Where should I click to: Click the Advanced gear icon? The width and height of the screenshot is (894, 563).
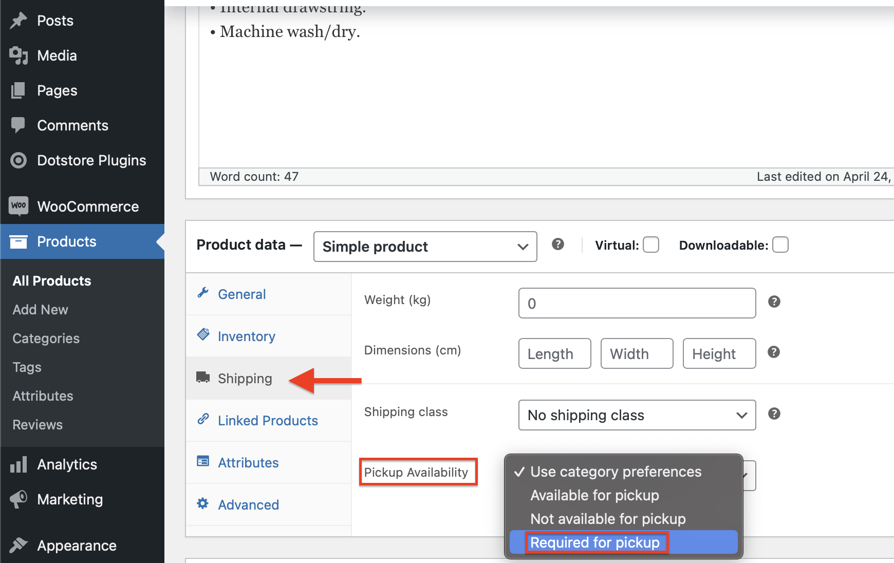tap(202, 504)
